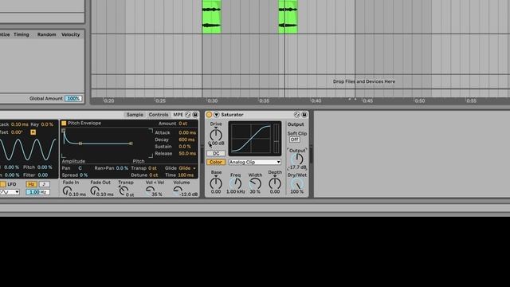Click the Ran>Pan value 0.0 %
The height and width of the screenshot is (287, 510).
tap(122, 168)
